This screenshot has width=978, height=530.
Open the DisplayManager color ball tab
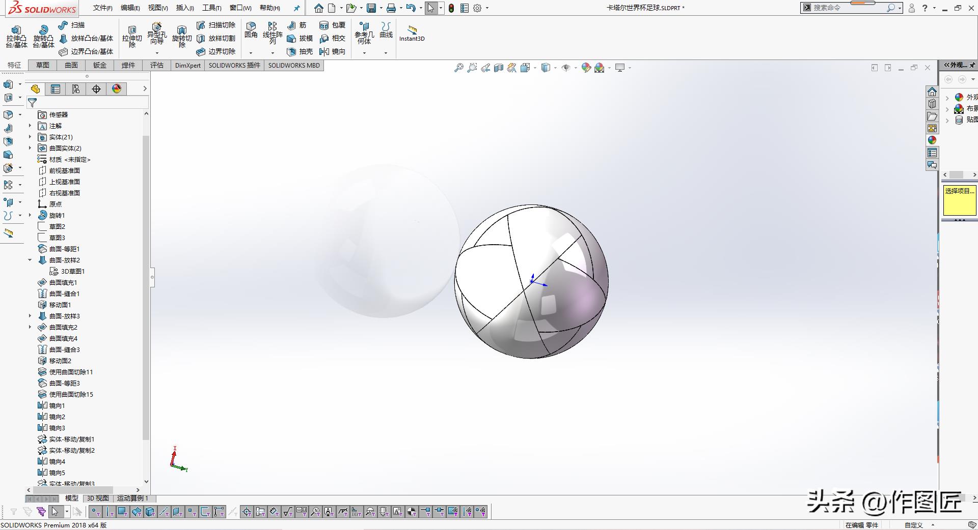coord(117,89)
